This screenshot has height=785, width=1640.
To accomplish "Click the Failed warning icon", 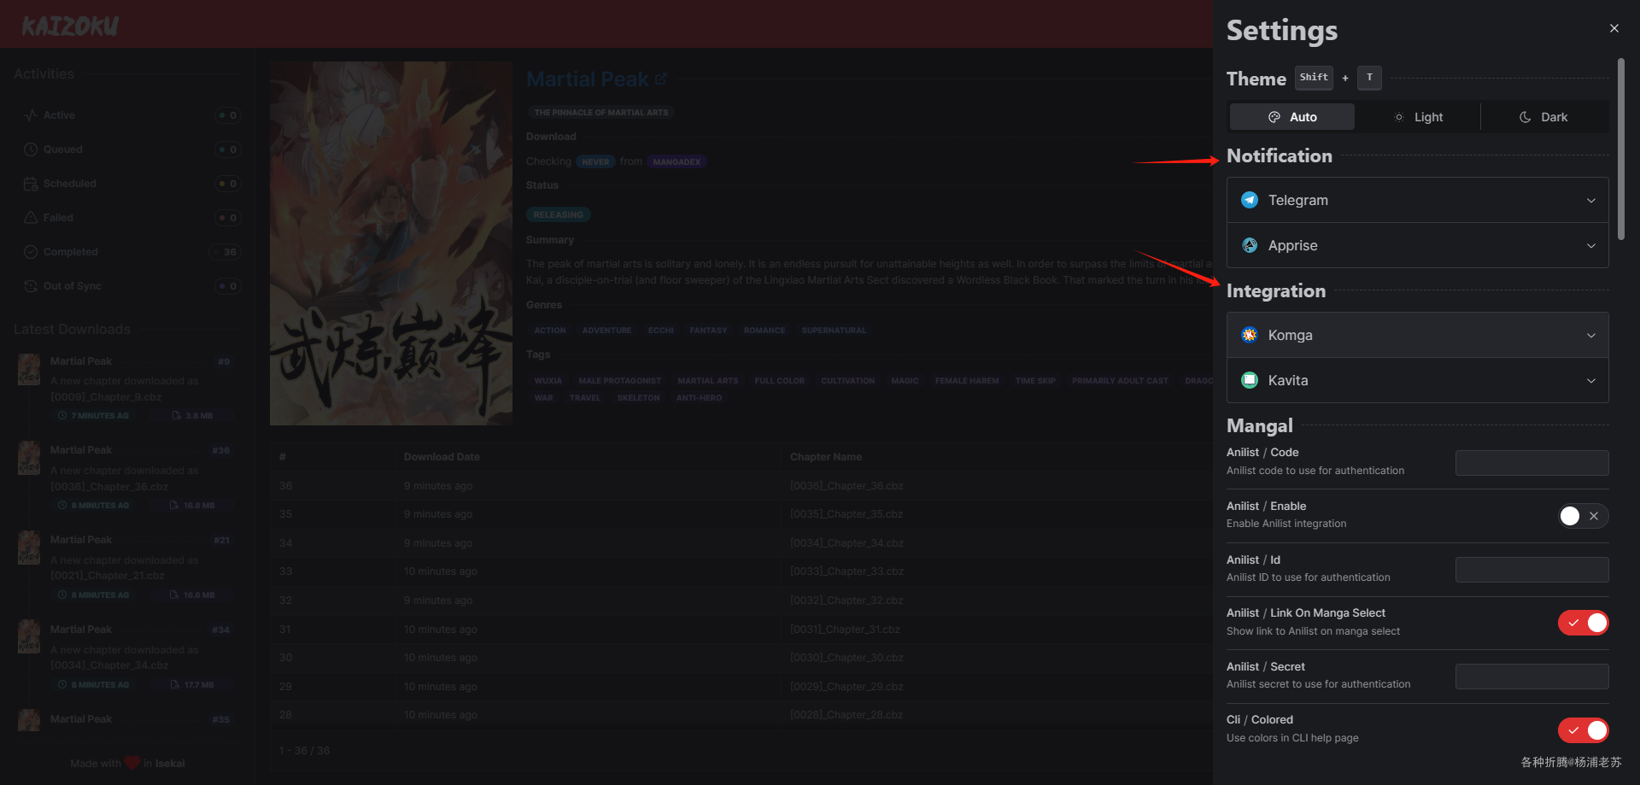I will click(x=31, y=218).
